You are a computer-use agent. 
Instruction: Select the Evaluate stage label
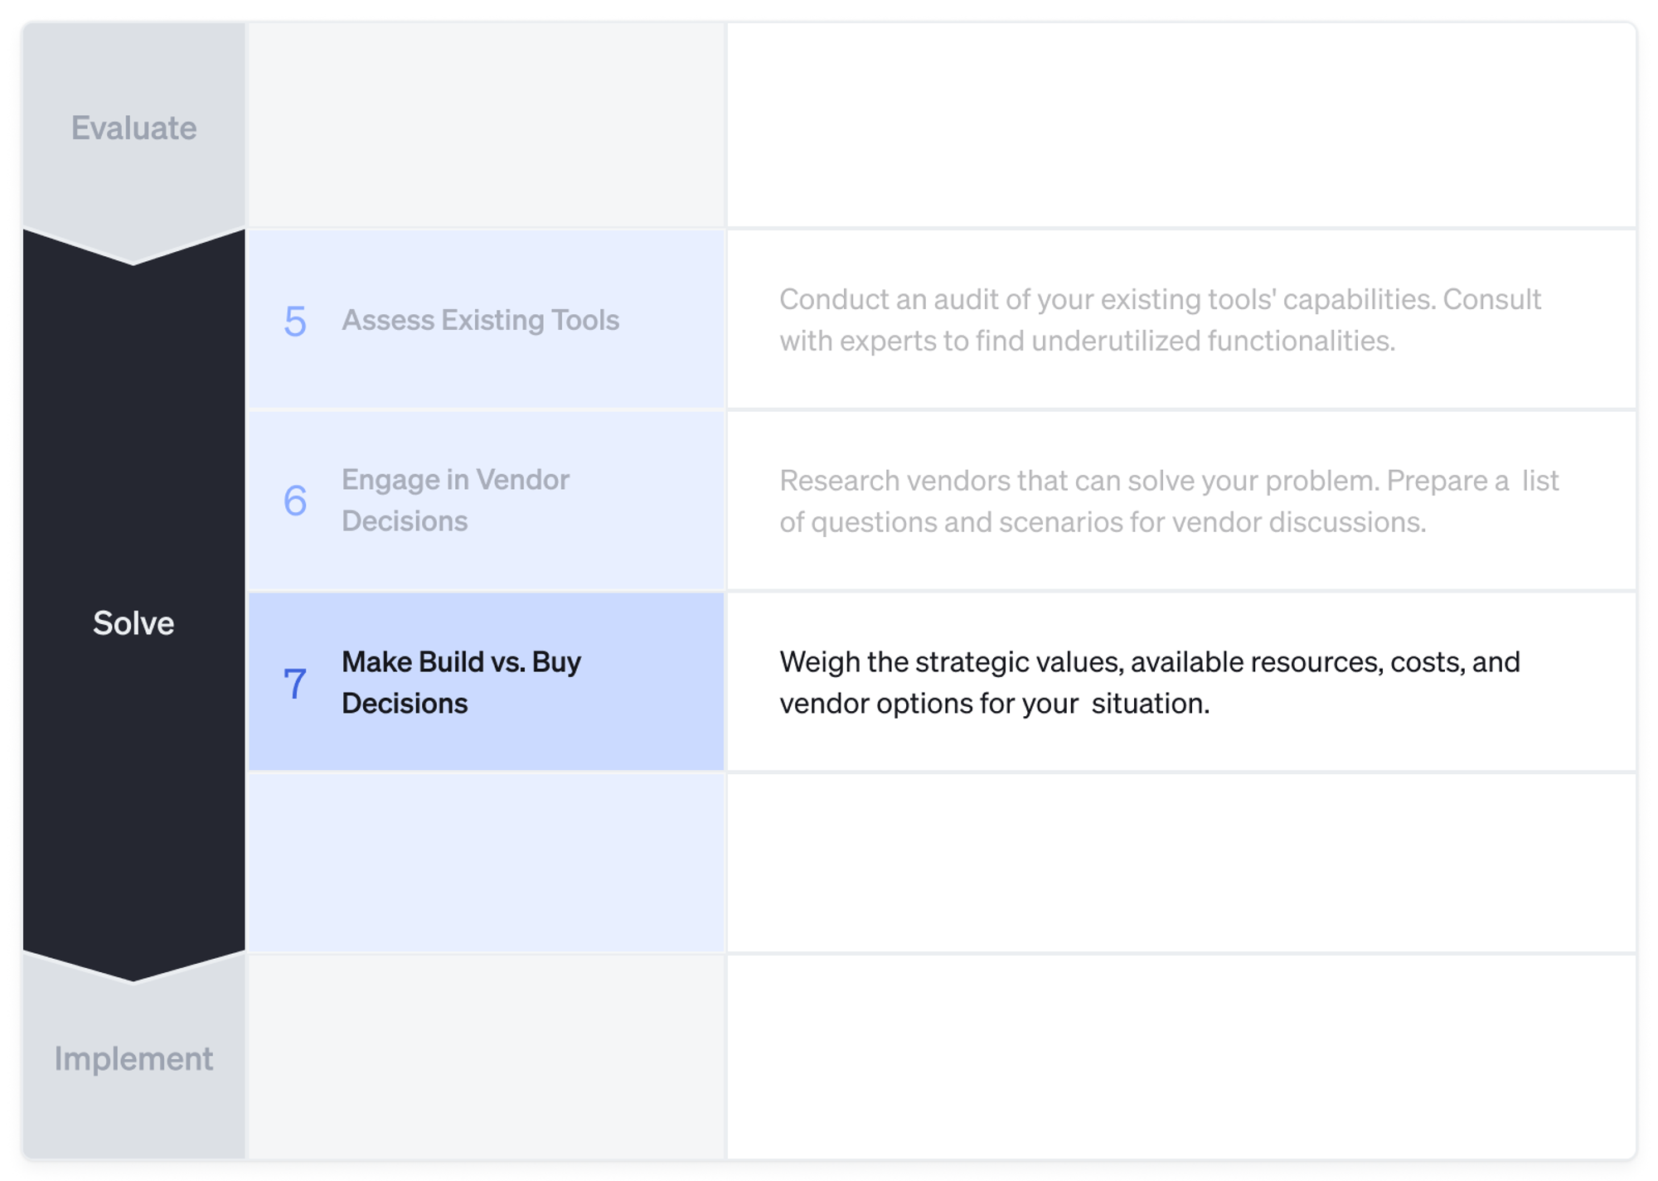(x=133, y=128)
